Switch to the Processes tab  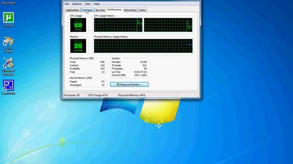point(87,10)
